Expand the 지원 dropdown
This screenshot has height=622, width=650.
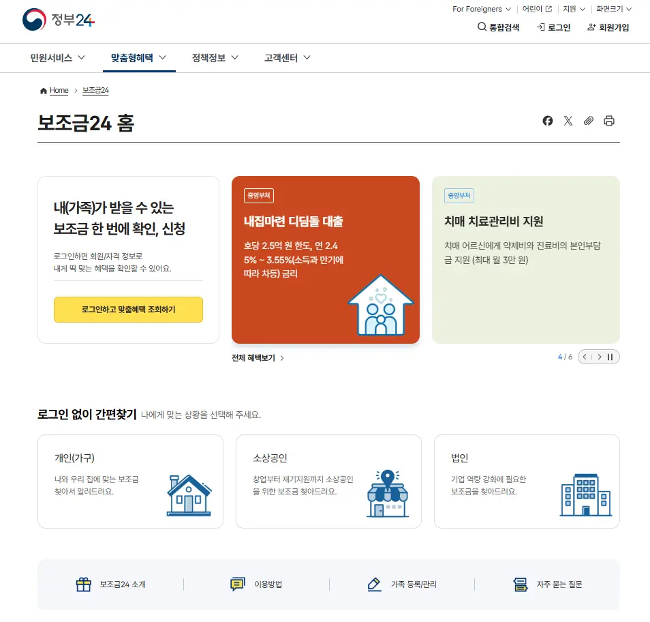tap(574, 9)
